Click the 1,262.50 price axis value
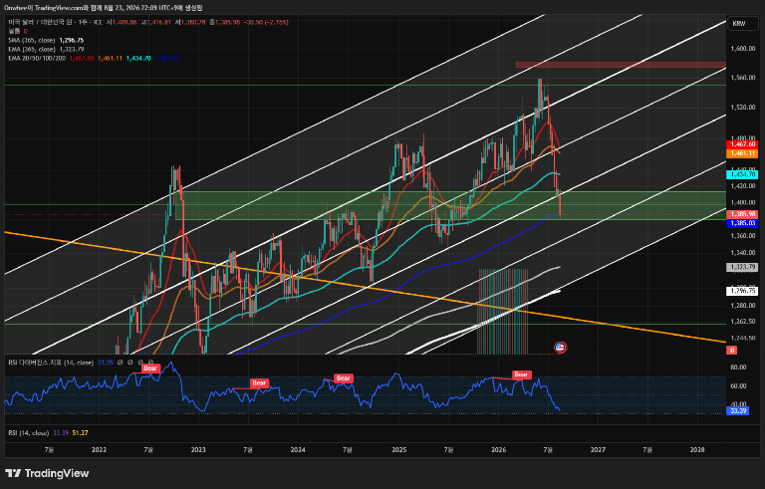 tap(743, 322)
